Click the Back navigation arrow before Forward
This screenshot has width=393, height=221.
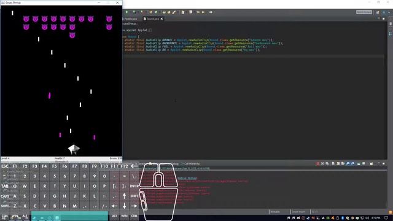[203, 12]
